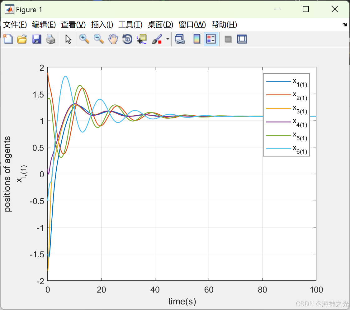
Task: Enable the Rotate 3D tool
Action: [127, 39]
